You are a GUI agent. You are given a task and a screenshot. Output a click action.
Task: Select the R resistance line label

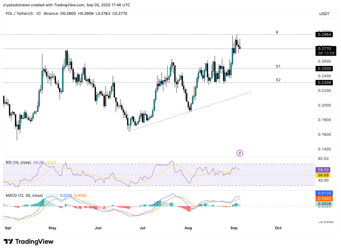(277, 32)
